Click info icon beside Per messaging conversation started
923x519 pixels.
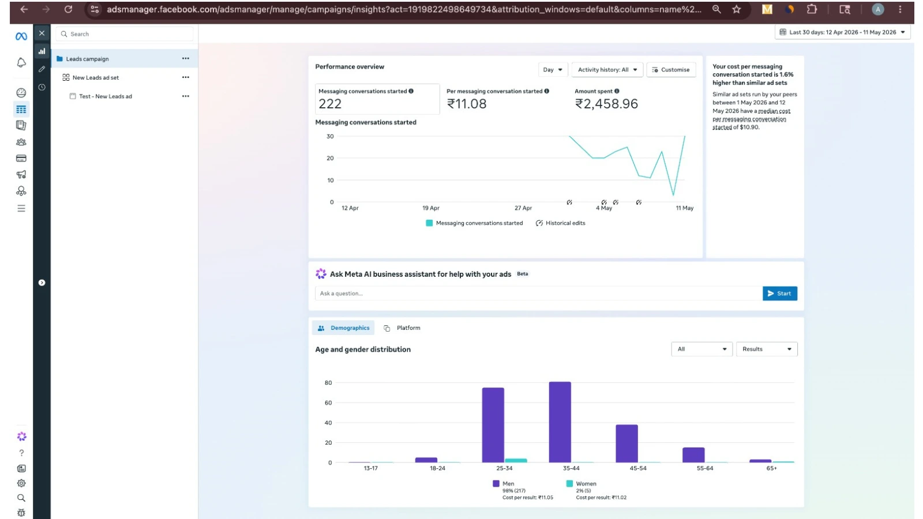pyautogui.click(x=546, y=91)
